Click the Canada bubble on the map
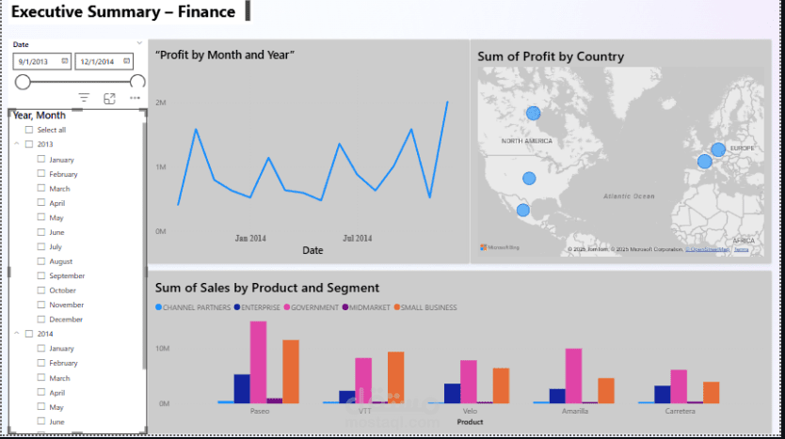 pos(533,113)
